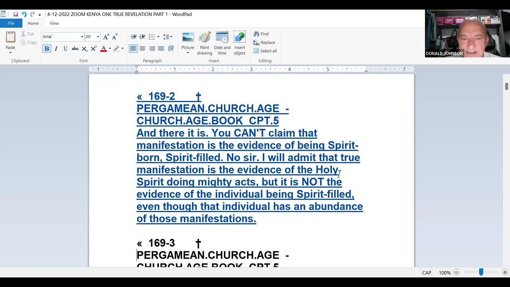Click Select all in the Editing group
This screenshot has height=287, width=510.
[265, 51]
